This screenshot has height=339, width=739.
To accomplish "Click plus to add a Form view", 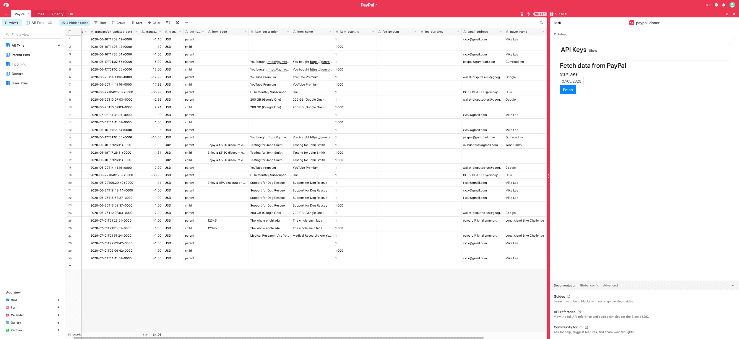I will 58,307.
